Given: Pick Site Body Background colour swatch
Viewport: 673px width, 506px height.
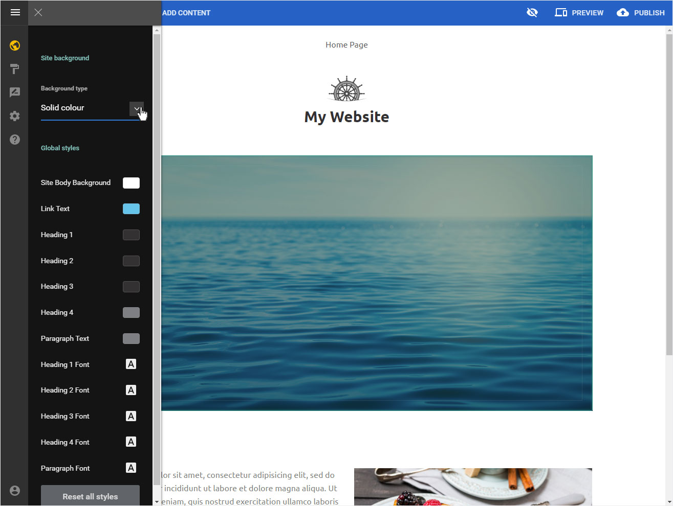Looking at the screenshot, I should [x=131, y=183].
